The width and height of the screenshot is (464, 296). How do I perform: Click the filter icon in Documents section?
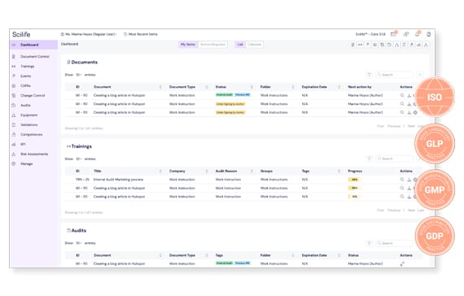(x=370, y=75)
